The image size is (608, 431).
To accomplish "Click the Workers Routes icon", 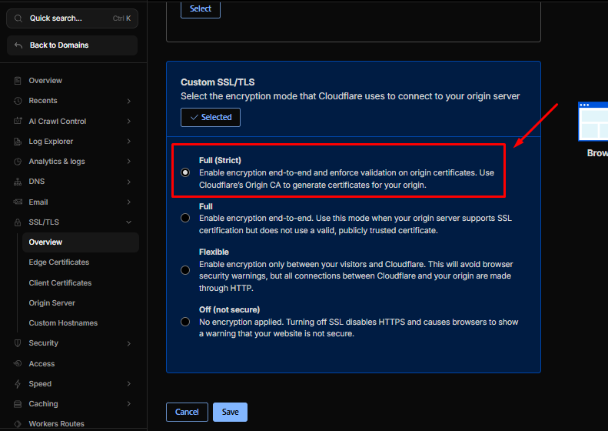I will point(18,424).
